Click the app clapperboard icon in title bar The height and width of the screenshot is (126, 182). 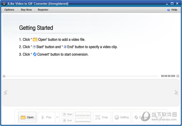4,4
